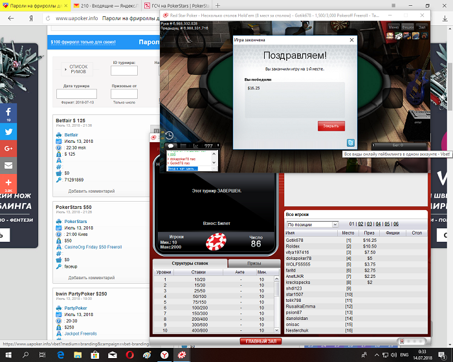Go to players page 06

pyautogui.click(x=396, y=224)
